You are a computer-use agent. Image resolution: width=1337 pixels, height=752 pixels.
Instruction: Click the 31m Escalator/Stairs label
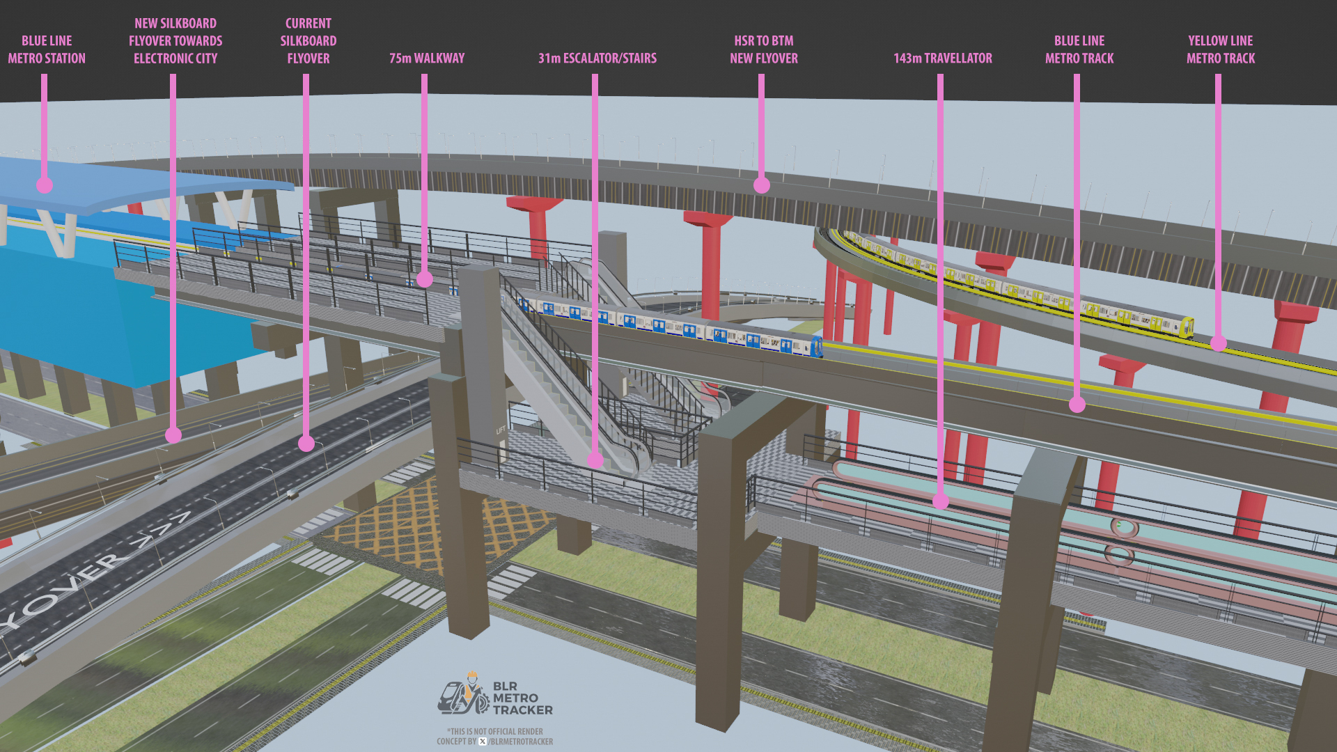[597, 58]
